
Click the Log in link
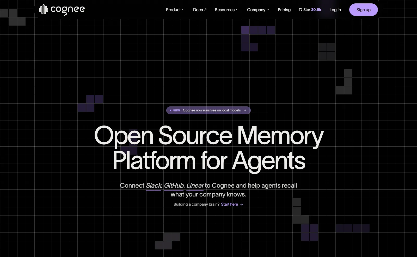(x=335, y=10)
